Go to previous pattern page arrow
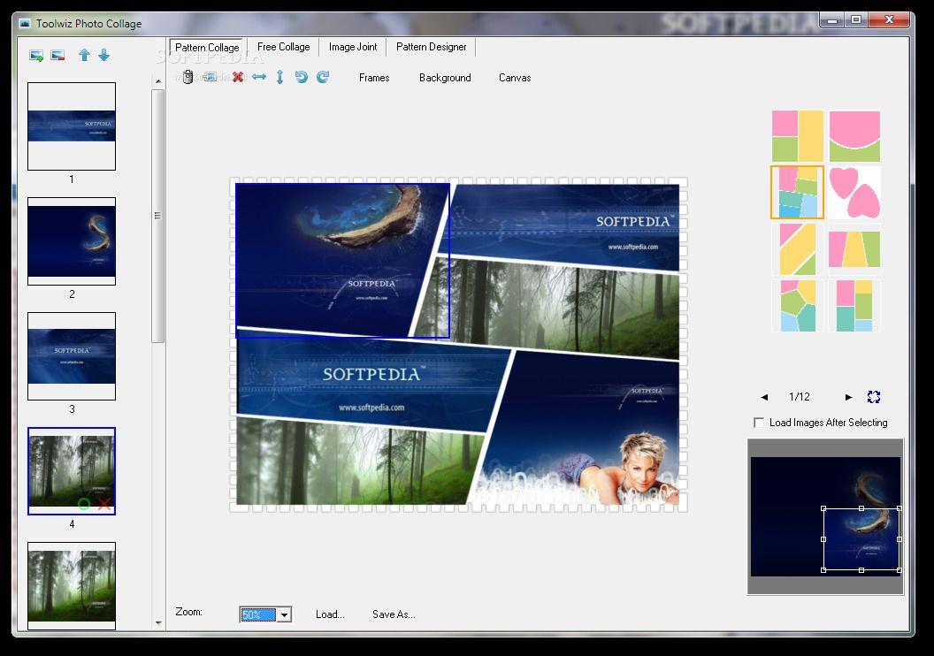The height and width of the screenshot is (656, 934). click(764, 397)
